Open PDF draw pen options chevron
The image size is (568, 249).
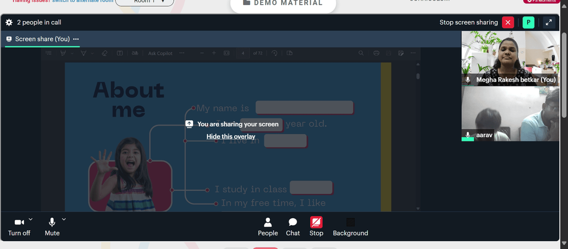(x=93, y=53)
